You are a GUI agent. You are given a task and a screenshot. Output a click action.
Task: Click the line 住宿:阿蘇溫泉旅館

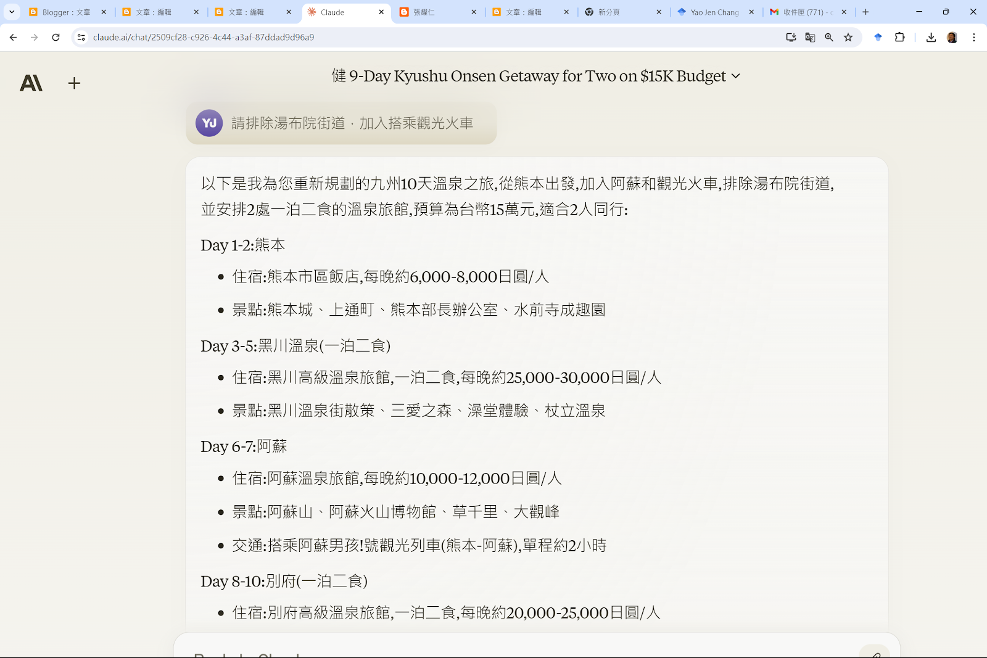point(397,479)
